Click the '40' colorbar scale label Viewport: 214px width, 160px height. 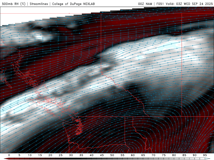pyautogui.click(x=91, y=155)
